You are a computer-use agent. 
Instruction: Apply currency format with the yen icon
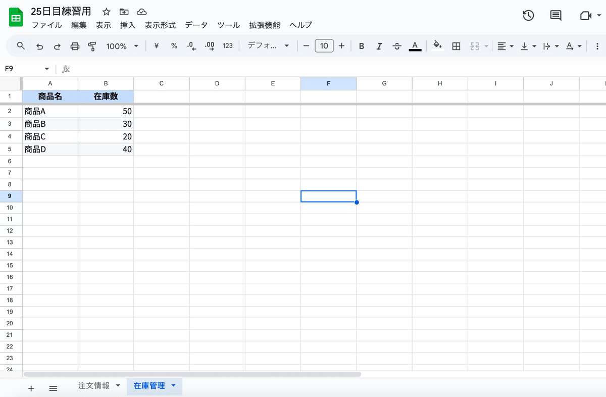[x=156, y=45]
